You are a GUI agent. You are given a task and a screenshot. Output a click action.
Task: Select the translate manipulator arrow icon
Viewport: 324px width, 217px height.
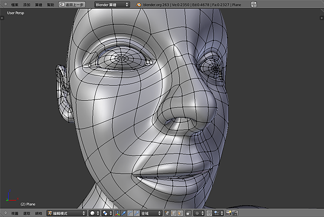click(x=124, y=213)
